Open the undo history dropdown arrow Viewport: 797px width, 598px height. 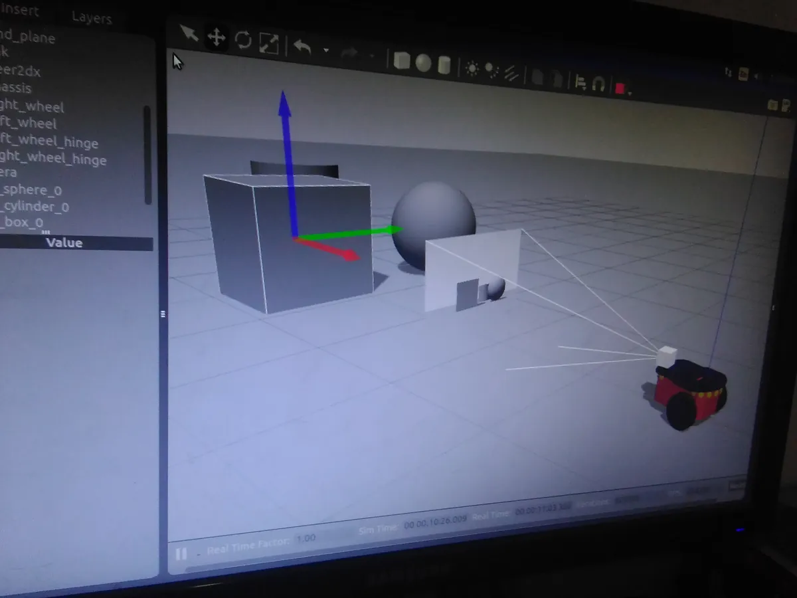tap(325, 50)
